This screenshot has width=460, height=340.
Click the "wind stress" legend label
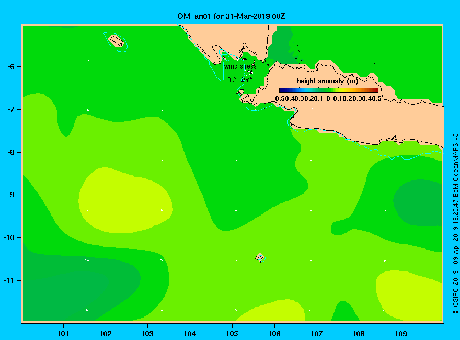click(x=240, y=66)
